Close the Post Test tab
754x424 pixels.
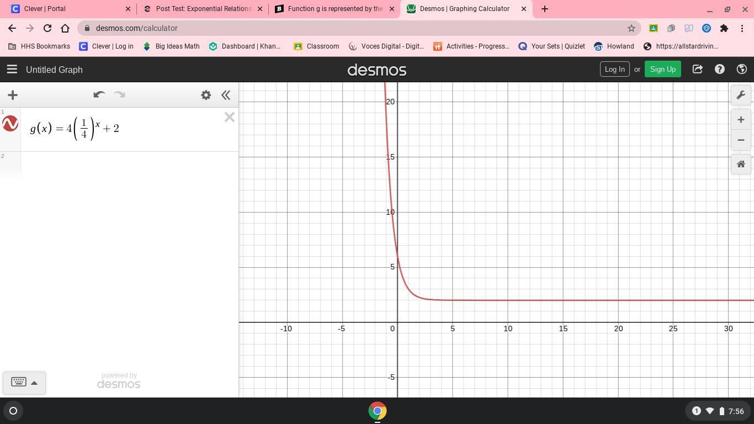[x=260, y=9]
